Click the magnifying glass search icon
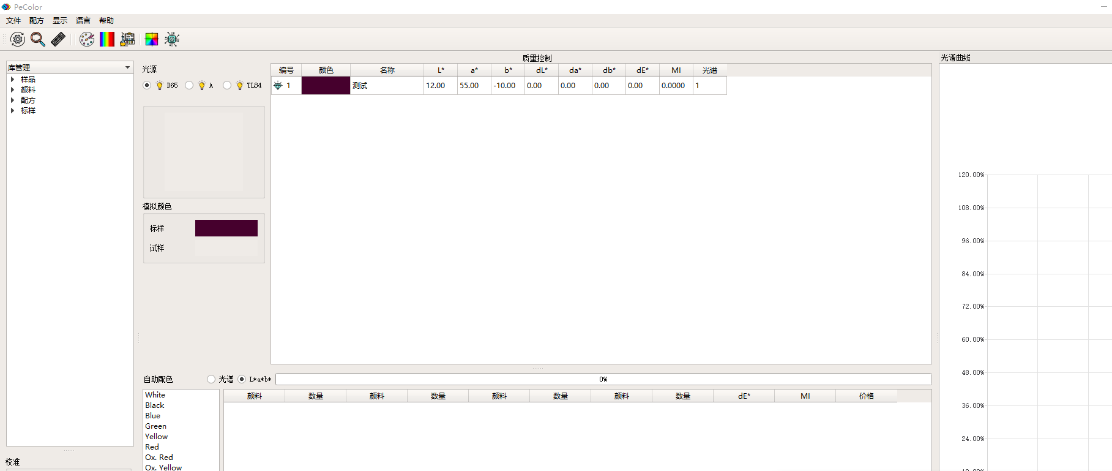 38,39
